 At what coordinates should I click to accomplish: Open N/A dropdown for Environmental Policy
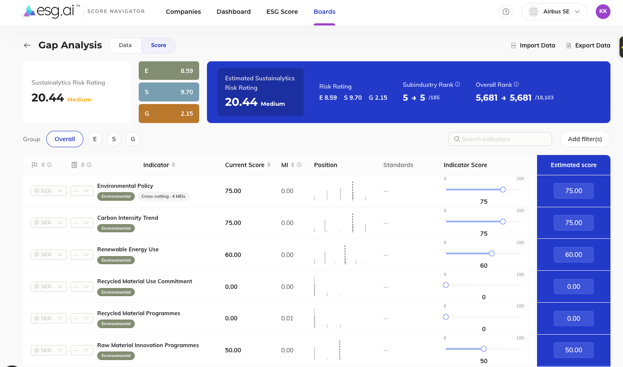tap(49, 191)
